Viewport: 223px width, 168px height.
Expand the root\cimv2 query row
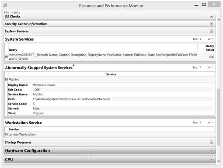[7, 57]
